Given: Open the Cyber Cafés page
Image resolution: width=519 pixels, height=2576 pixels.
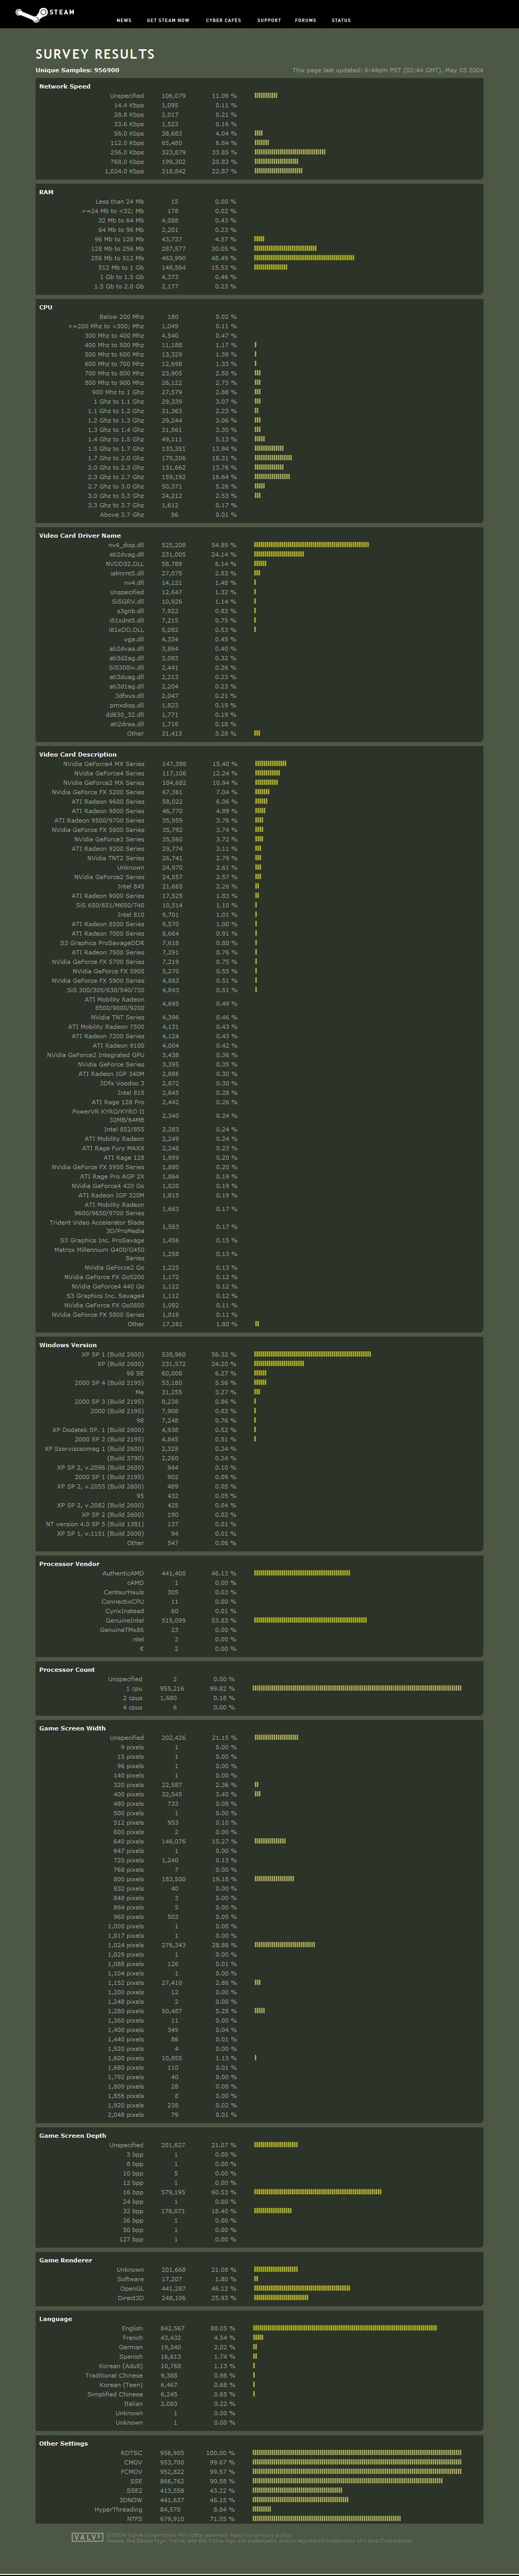Looking at the screenshot, I should click(223, 20).
